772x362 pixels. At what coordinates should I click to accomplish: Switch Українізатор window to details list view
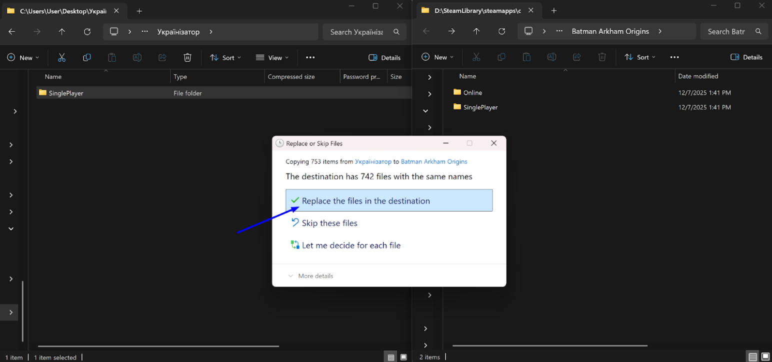[391, 357]
